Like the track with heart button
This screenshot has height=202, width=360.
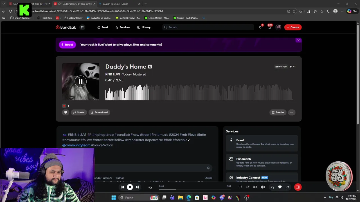66,113
